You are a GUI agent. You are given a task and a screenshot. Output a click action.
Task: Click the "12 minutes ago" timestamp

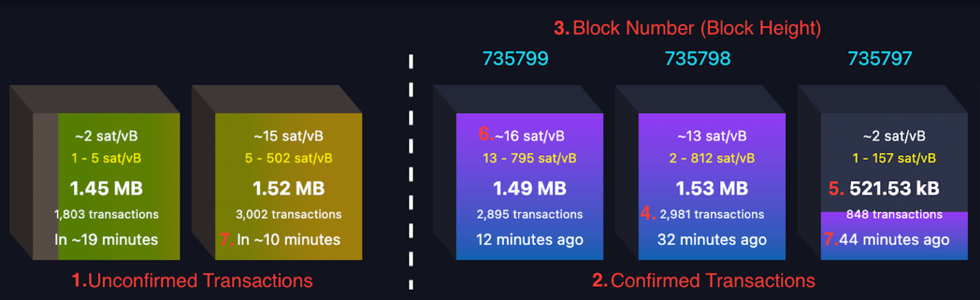coord(530,240)
